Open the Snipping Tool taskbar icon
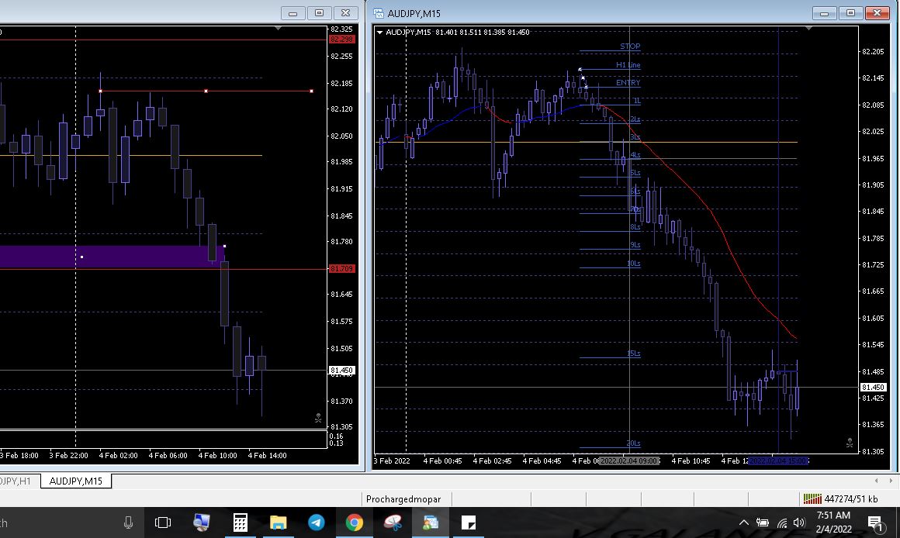Screen dimensions: 900x538 [393, 522]
